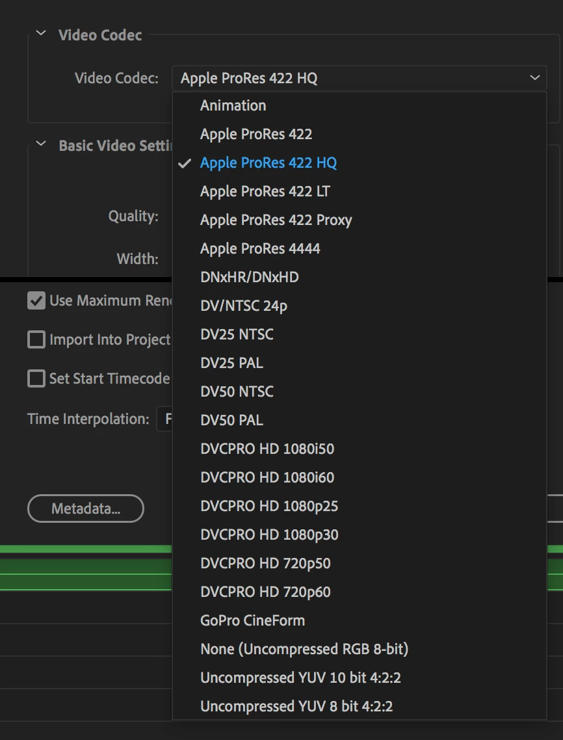This screenshot has height=740, width=563.
Task: Pick Apple ProRes 422 LT
Action: (x=359, y=191)
